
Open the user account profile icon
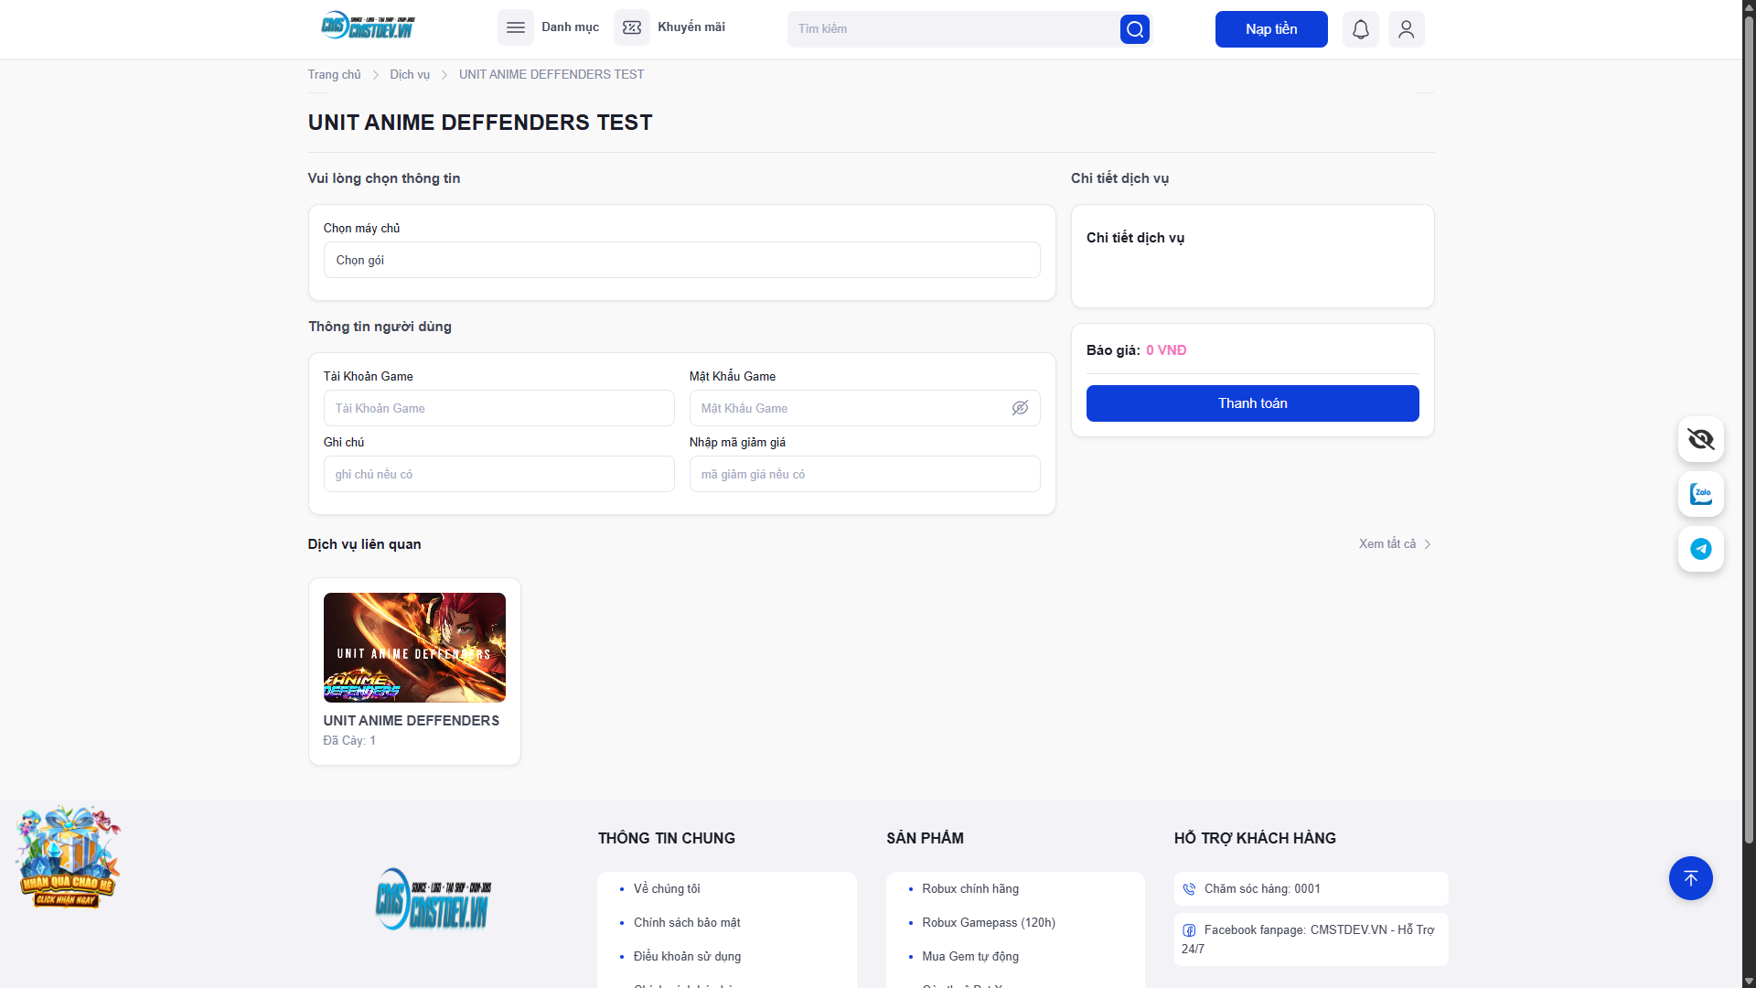tap(1406, 29)
